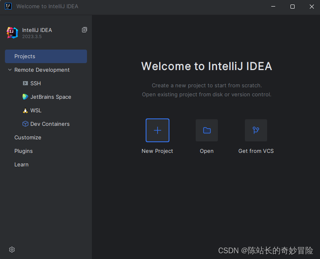Image resolution: width=320 pixels, height=259 pixels.
Task: Click the 'Get from VCS' text label
Action: pyautogui.click(x=256, y=151)
